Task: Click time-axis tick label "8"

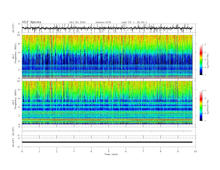Action: tap(161, 151)
